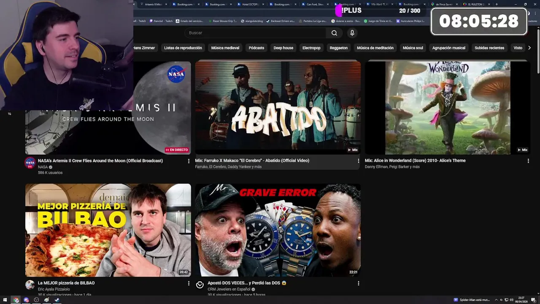Open Juego de Trivia bookmark
This screenshot has height=304, width=540.
(x=378, y=21)
